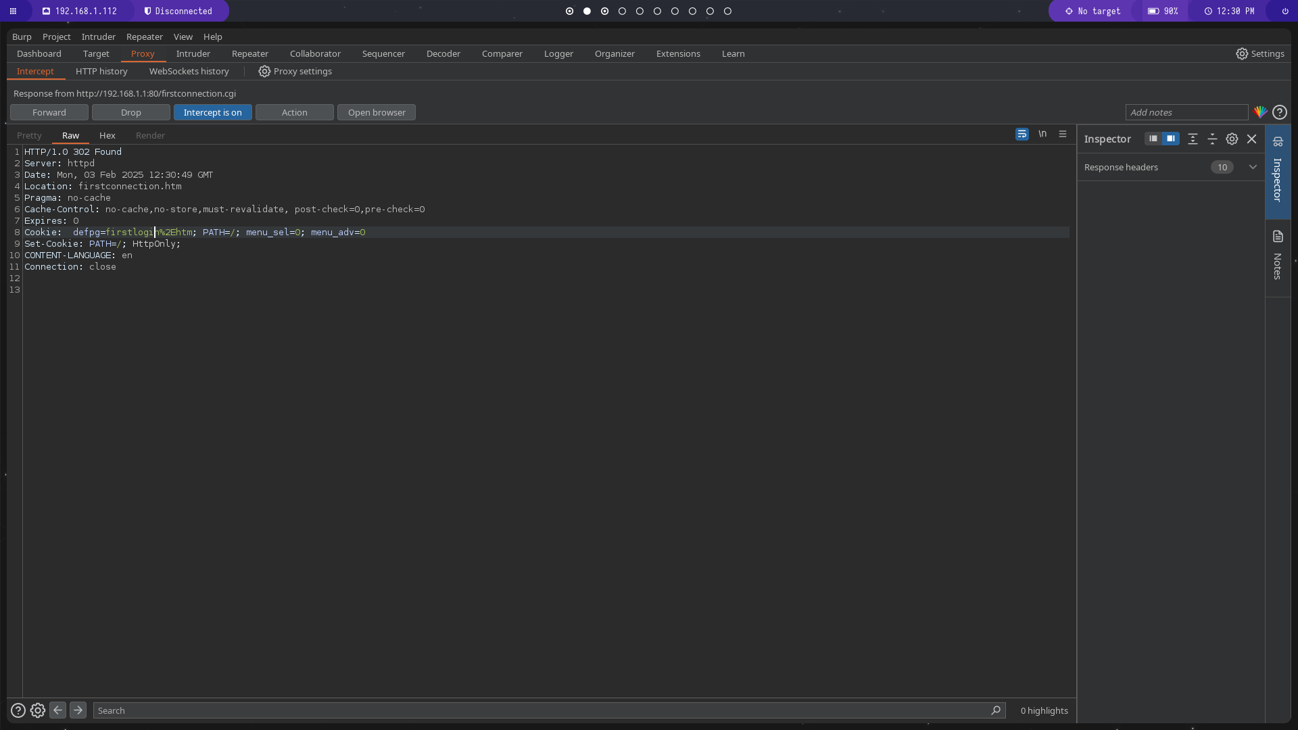Toggle line wrap icon in editor

(x=1021, y=135)
